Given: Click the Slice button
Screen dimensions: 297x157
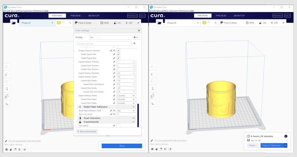Looking at the screenshot, I should point(122,146).
